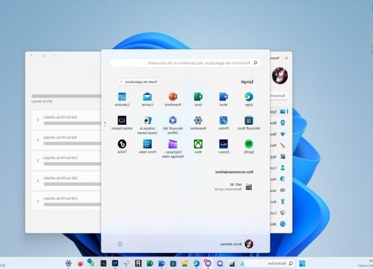The width and height of the screenshot is (373, 269).
Task: Launch the Photos app
Action: tap(223, 123)
